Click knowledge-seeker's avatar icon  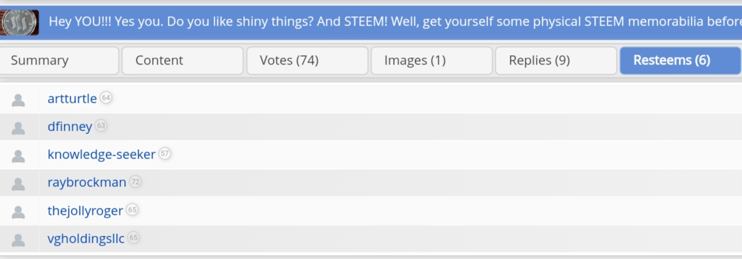pos(19,156)
